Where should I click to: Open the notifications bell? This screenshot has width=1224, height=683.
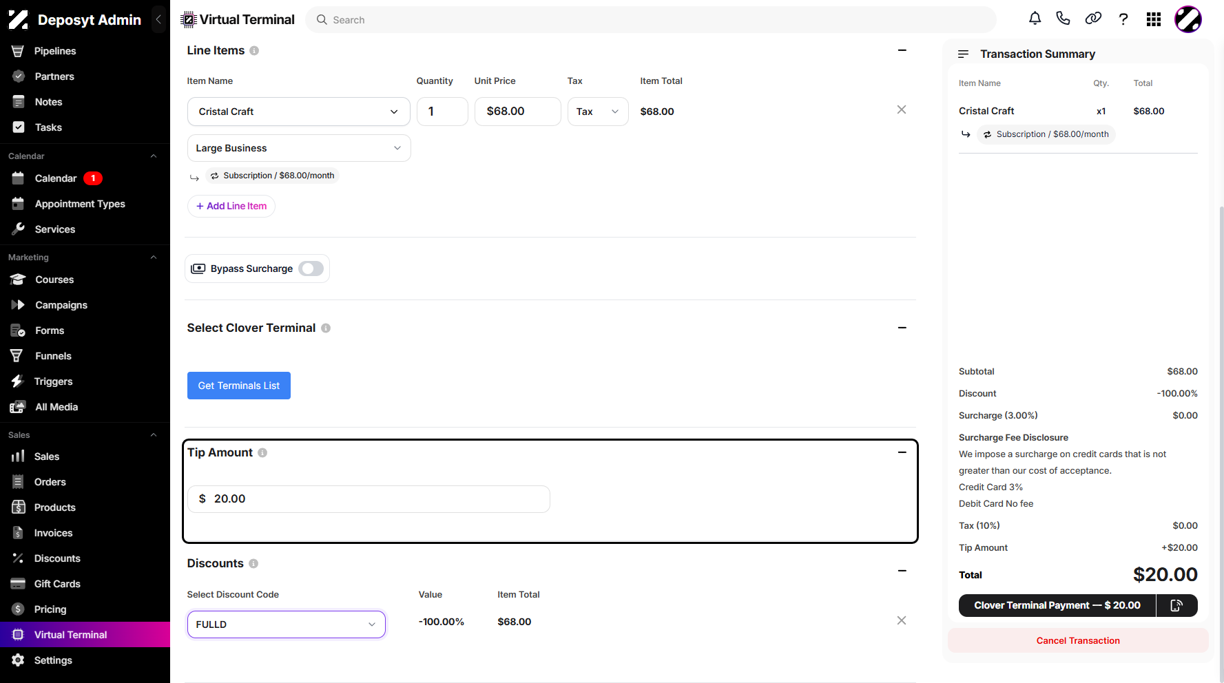1035,19
